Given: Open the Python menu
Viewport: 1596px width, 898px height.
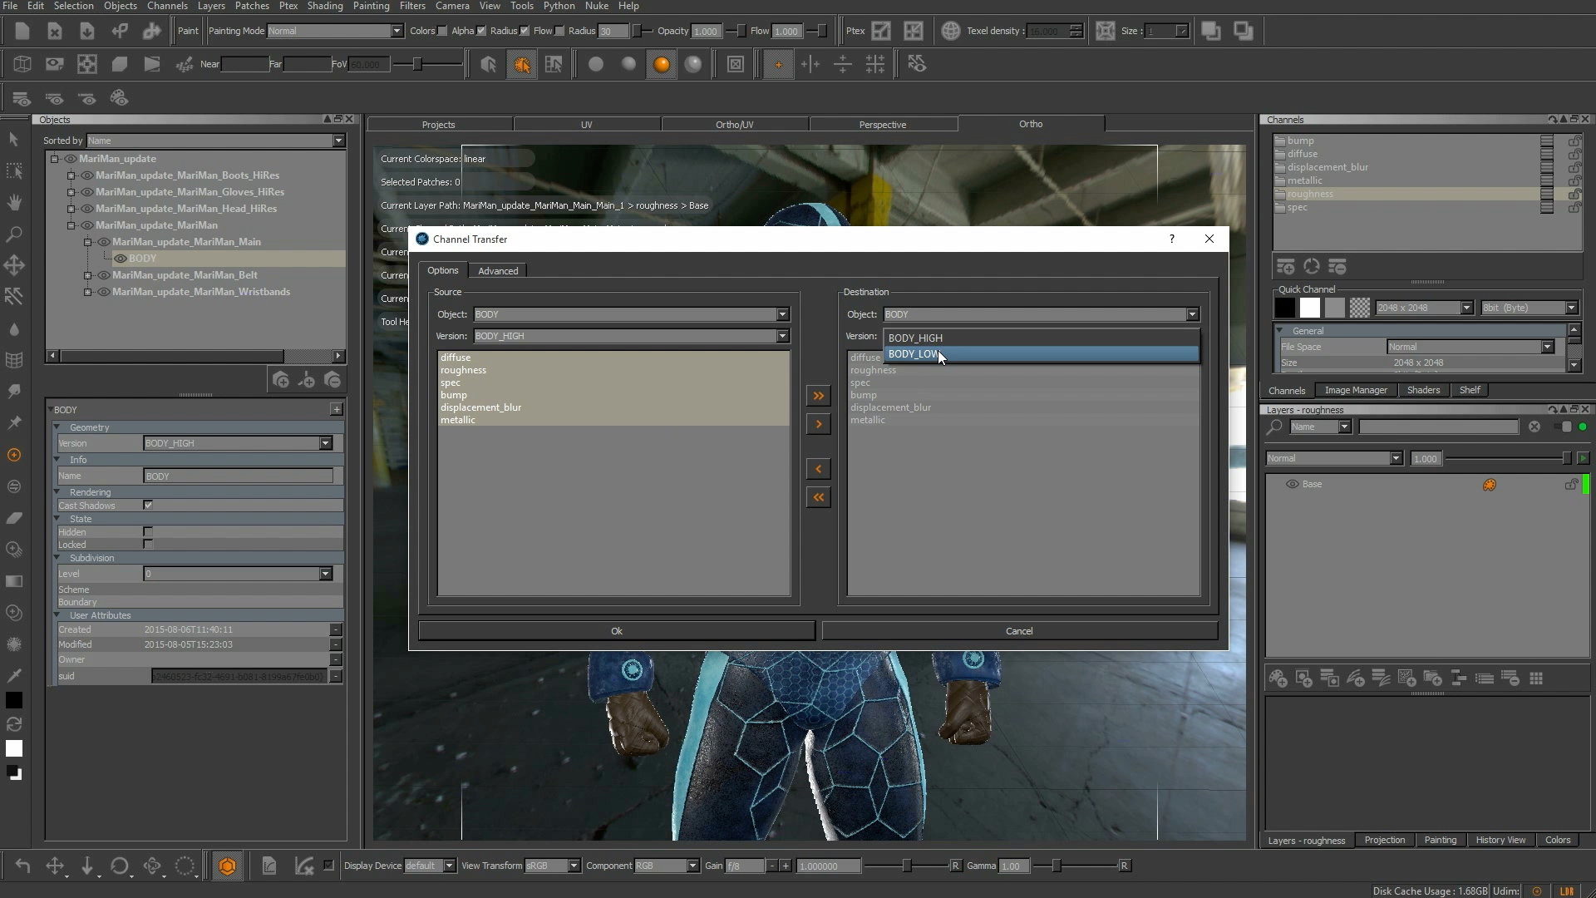Looking at the screenshot, I should click(x=559, y=6).
